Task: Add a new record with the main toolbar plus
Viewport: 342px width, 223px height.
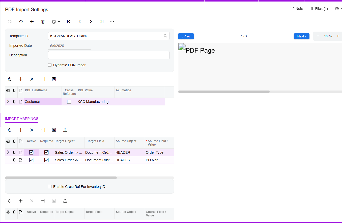Action: [x=32, y=21]
